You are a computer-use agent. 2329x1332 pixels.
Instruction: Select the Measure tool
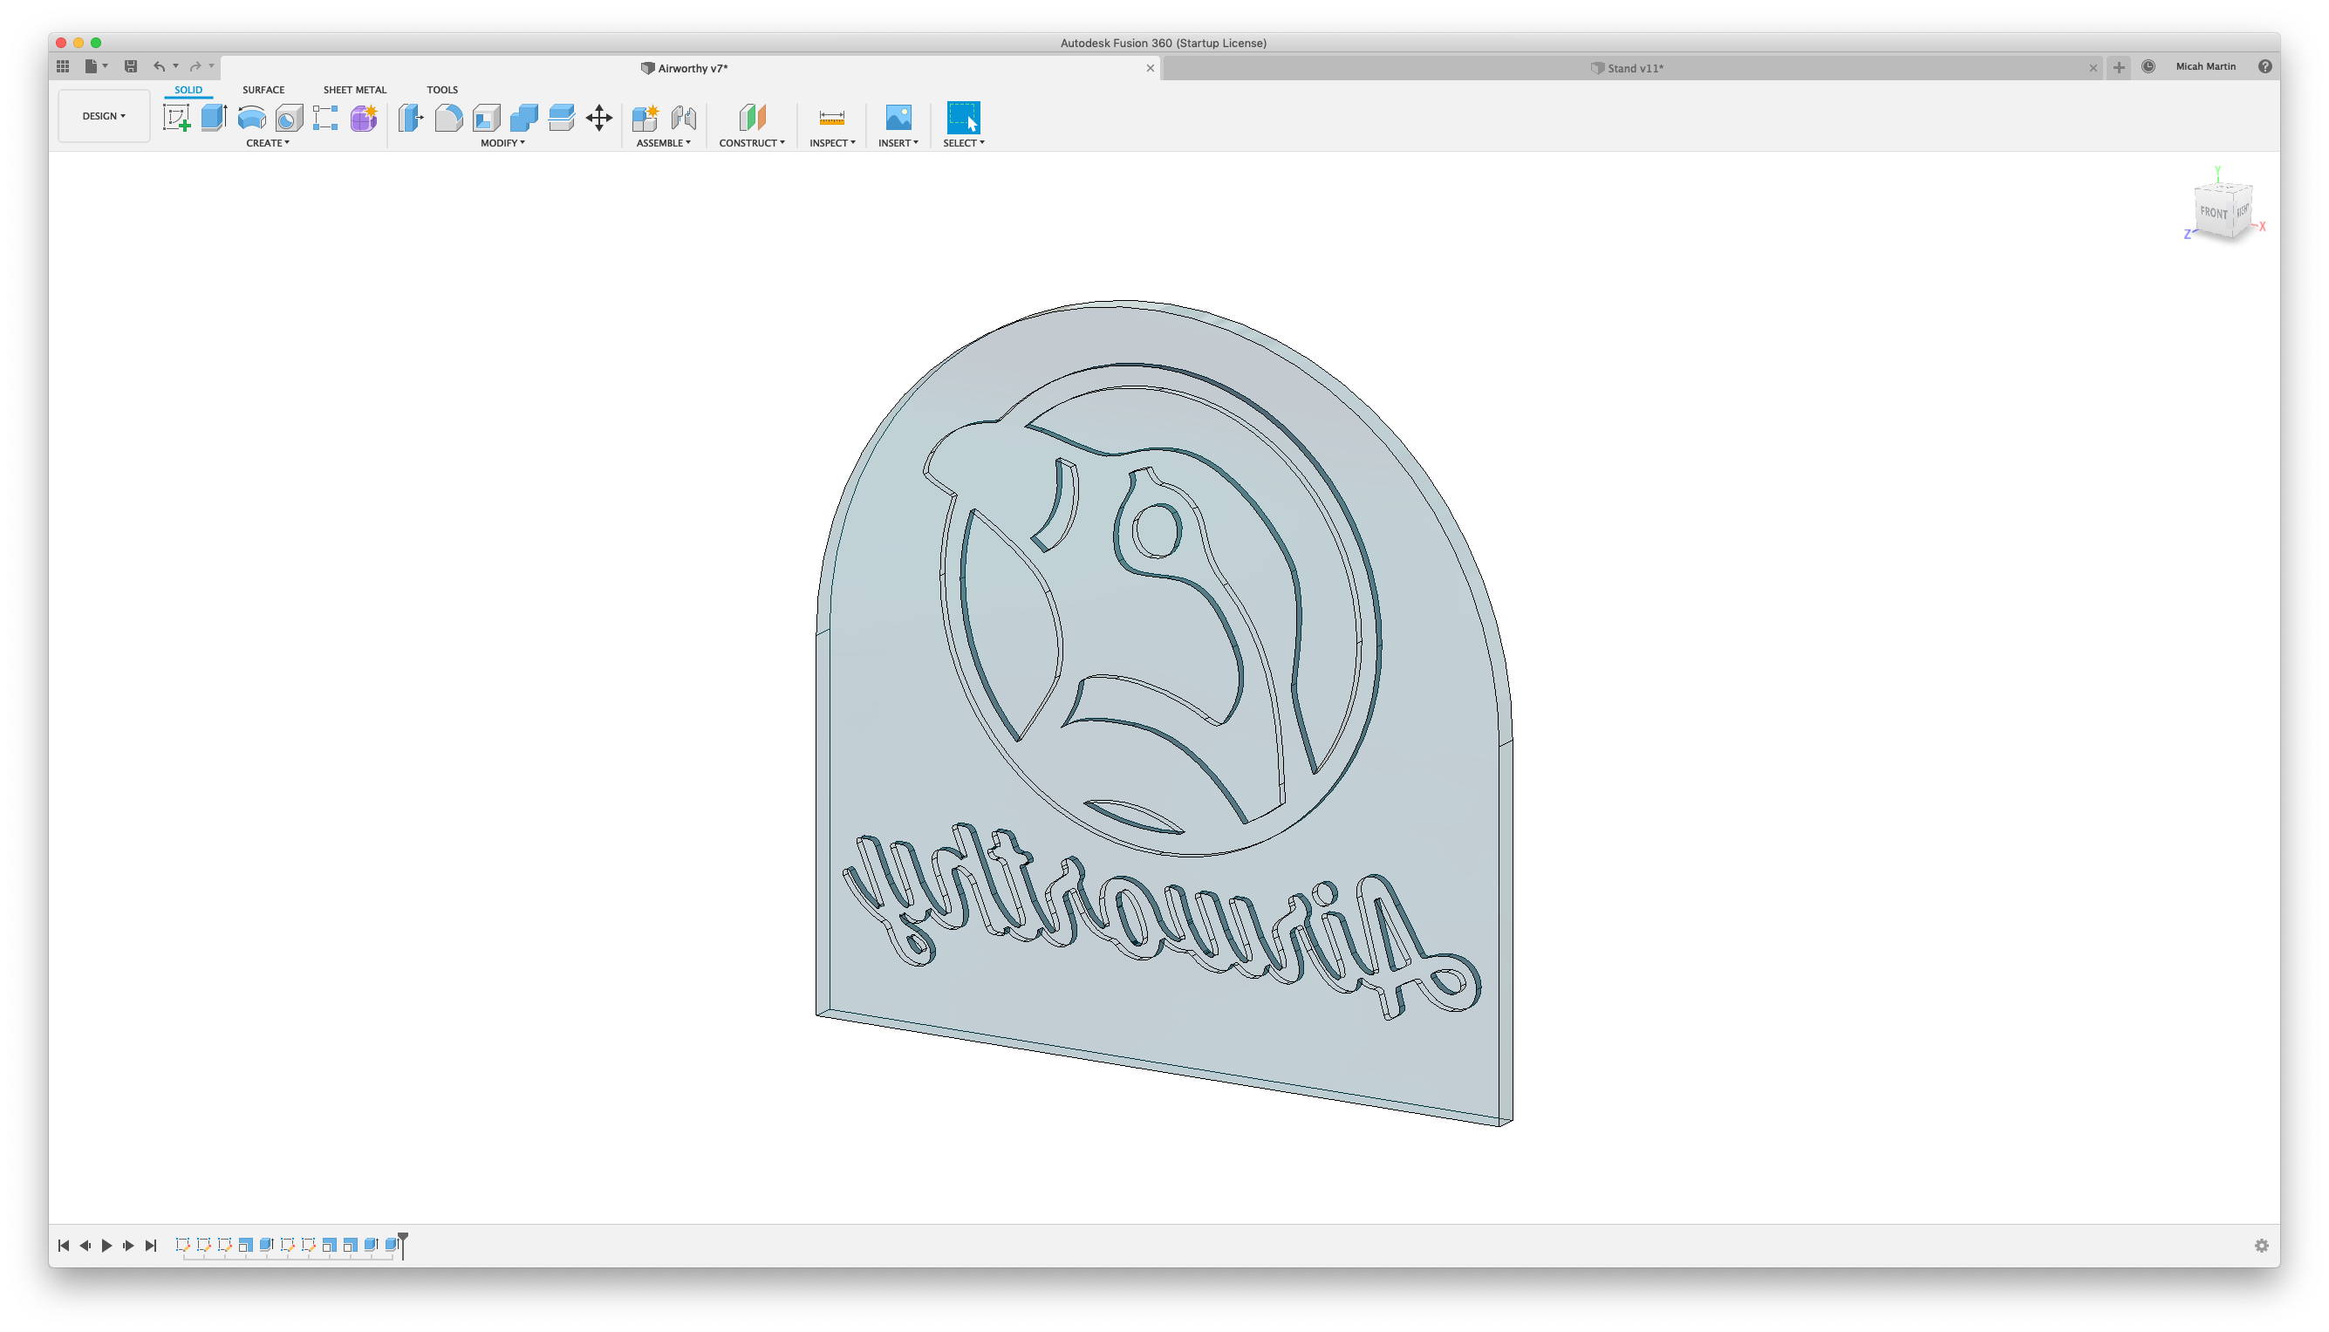(831, 118)
